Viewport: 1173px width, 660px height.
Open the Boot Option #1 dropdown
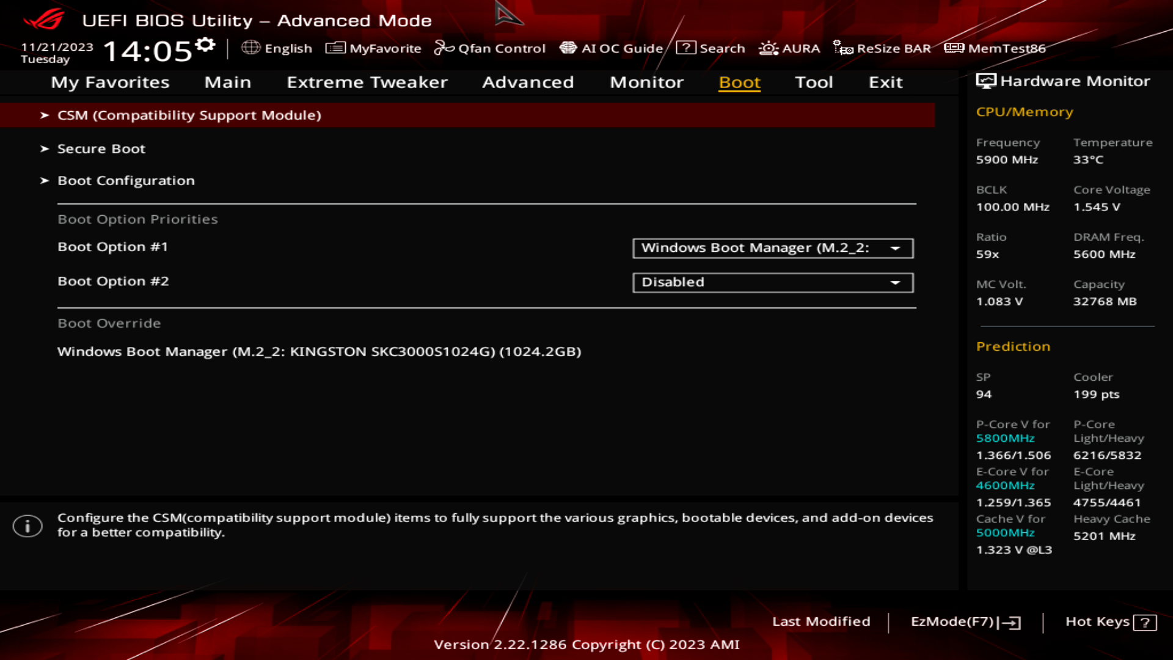pyautogui.click(x=772, y=248)
